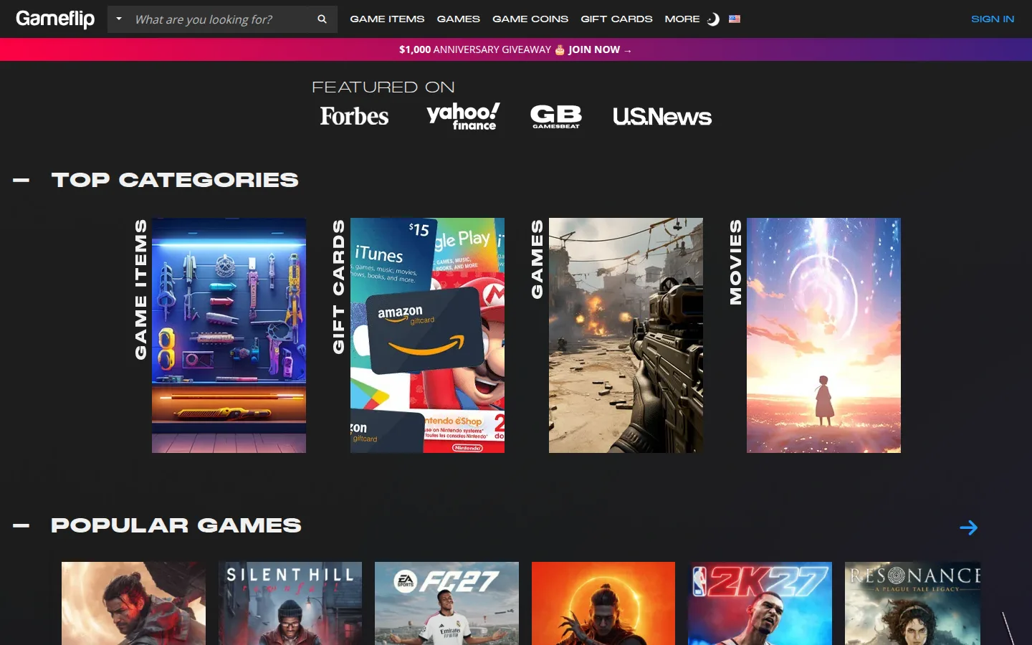Click the Gameflip logo

pos(55,19)
